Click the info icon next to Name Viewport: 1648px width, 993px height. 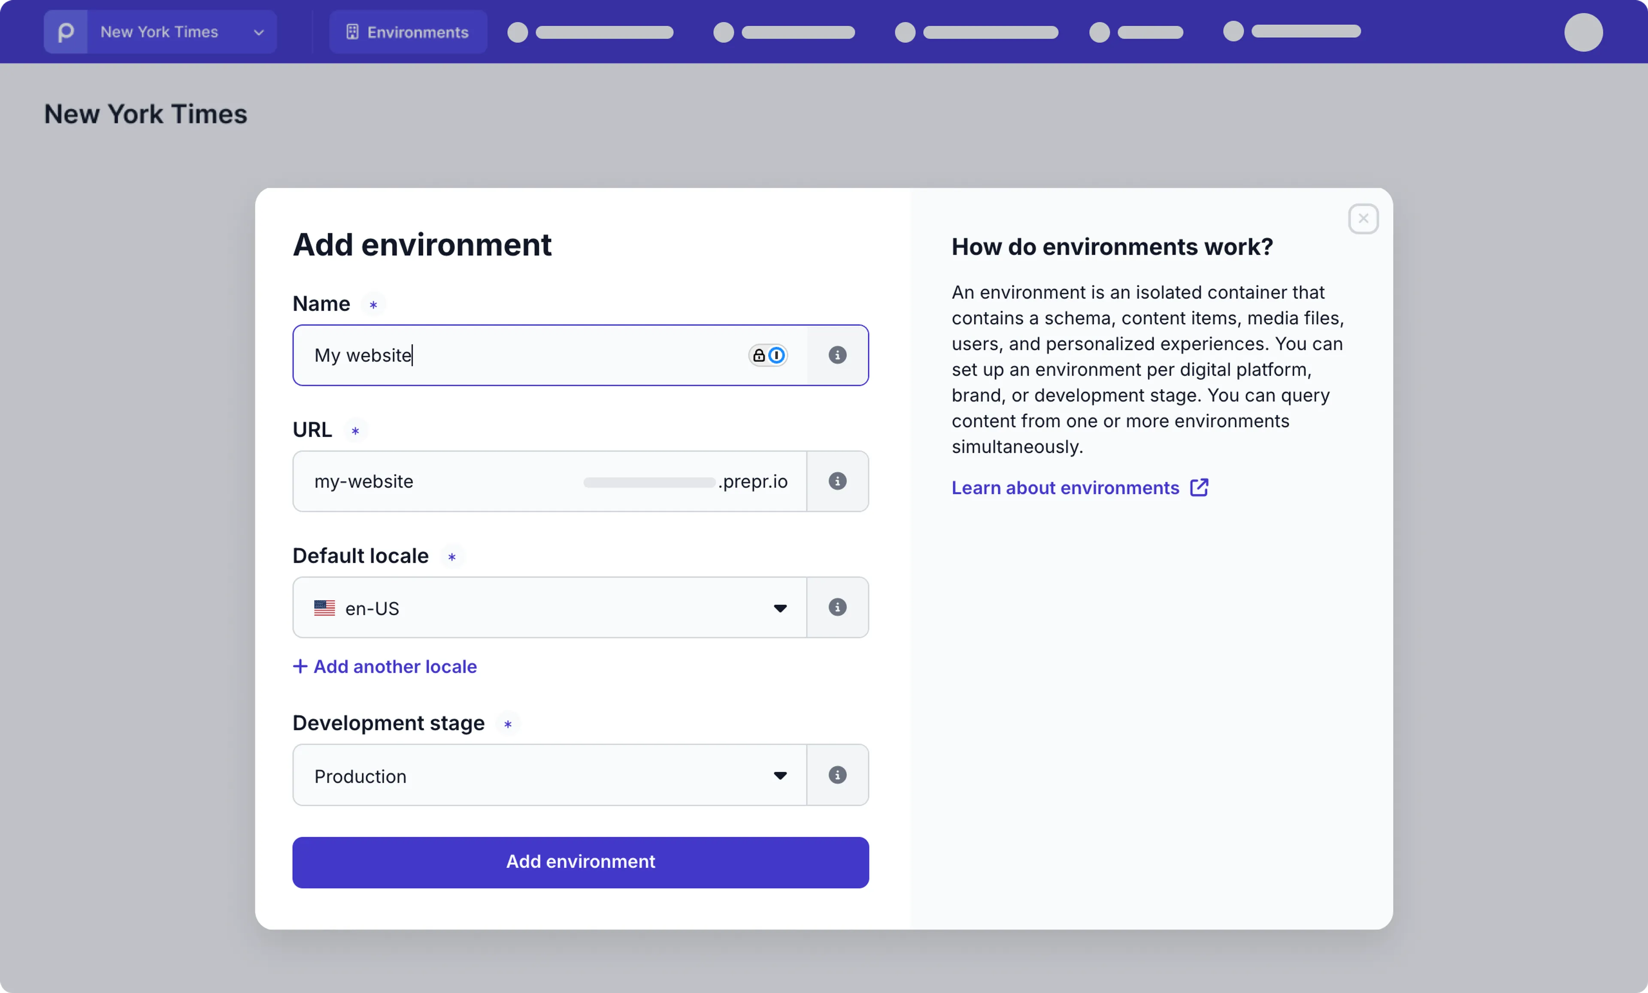coord(837,355)
